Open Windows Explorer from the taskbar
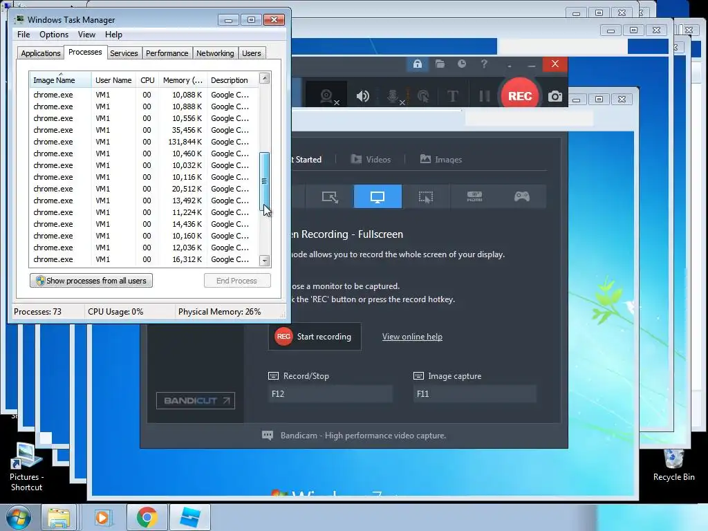The height and width of the screenshot is (531, 708). point(59,517)
